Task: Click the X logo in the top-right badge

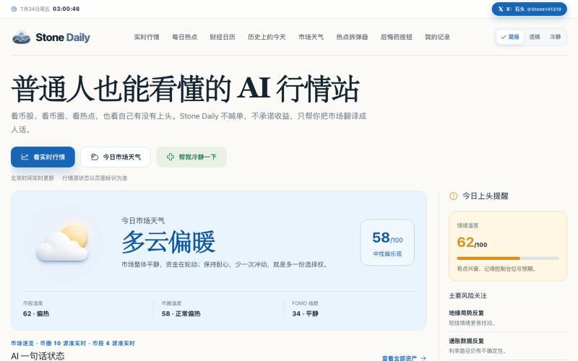Action: click(500, 9)
